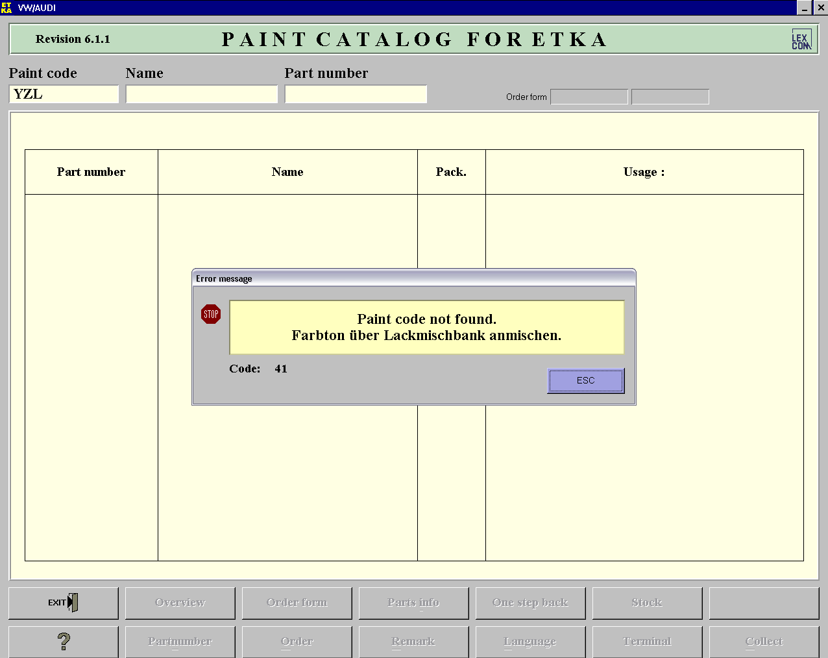The width and height of the screenshot is (828, 658).
Task: Click the Revision 6.1.1 label
Action: click(x=73, y=40)
